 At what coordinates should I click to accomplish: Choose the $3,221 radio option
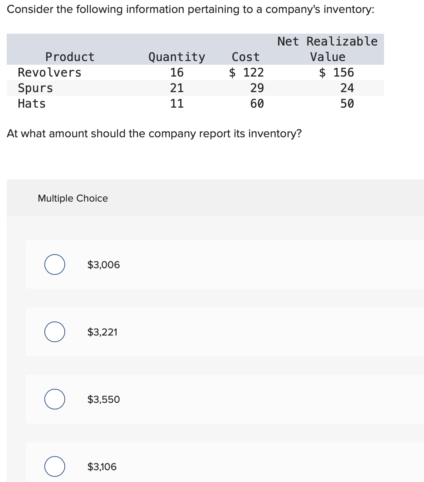click(x=55, y=332)
